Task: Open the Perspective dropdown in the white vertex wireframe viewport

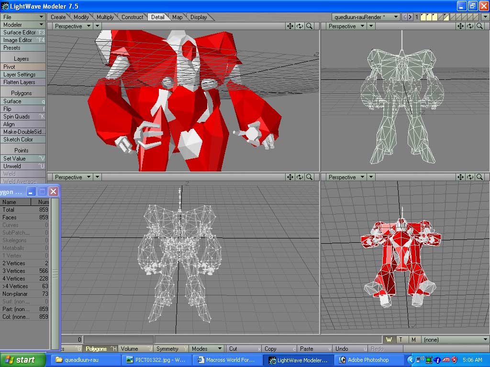Action: coord(72,177)
